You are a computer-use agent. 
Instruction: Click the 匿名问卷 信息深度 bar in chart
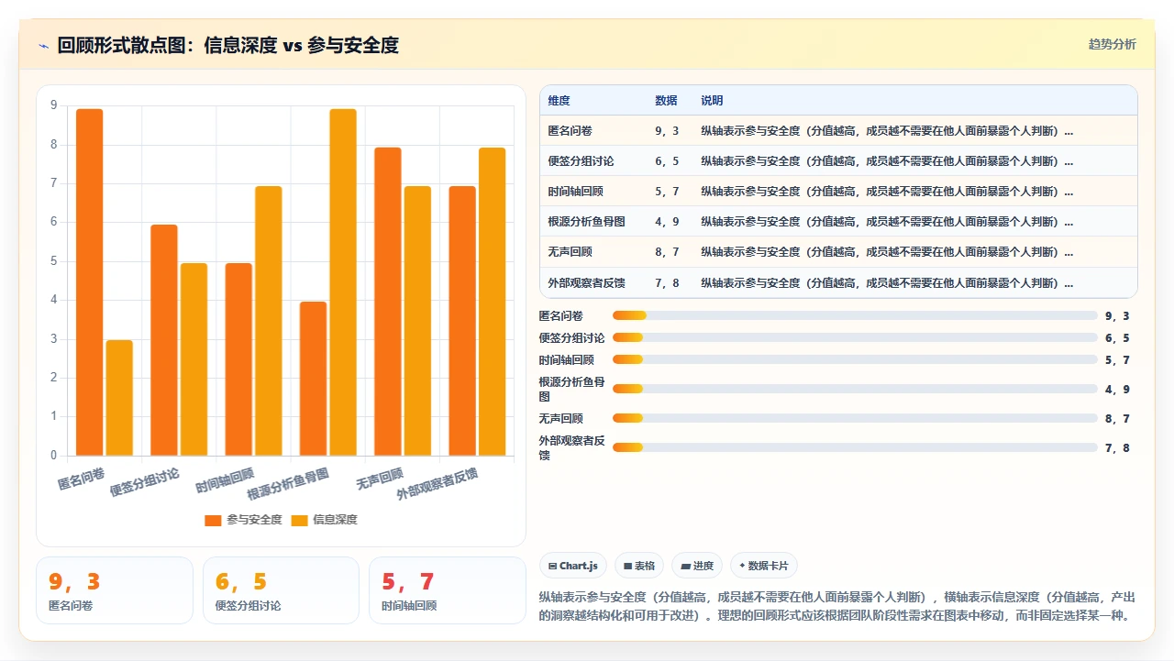coord(119,398)
